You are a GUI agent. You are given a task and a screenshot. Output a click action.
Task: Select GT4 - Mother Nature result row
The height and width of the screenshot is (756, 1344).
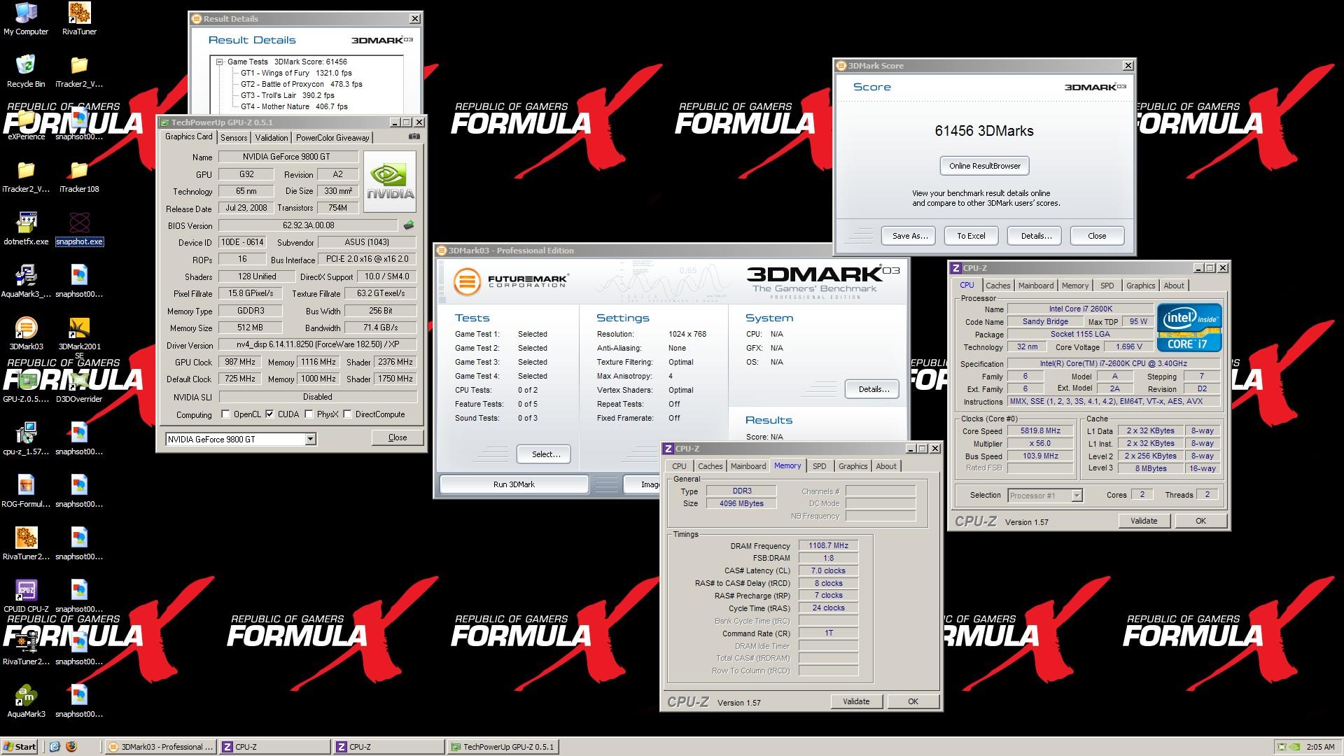(294, 106)
